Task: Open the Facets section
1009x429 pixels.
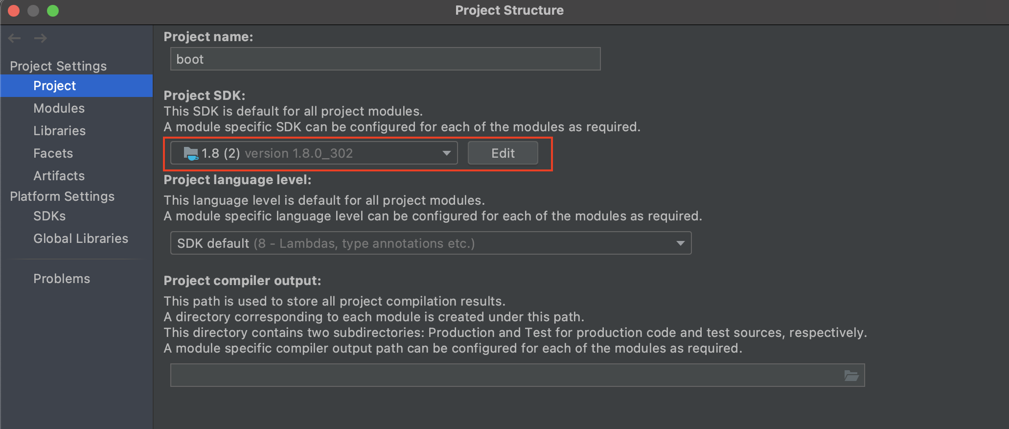Action: point(53,153)
